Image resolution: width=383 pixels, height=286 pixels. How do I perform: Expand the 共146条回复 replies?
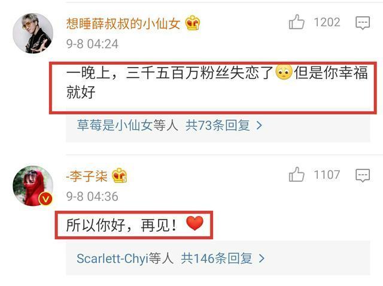point(217,258)
